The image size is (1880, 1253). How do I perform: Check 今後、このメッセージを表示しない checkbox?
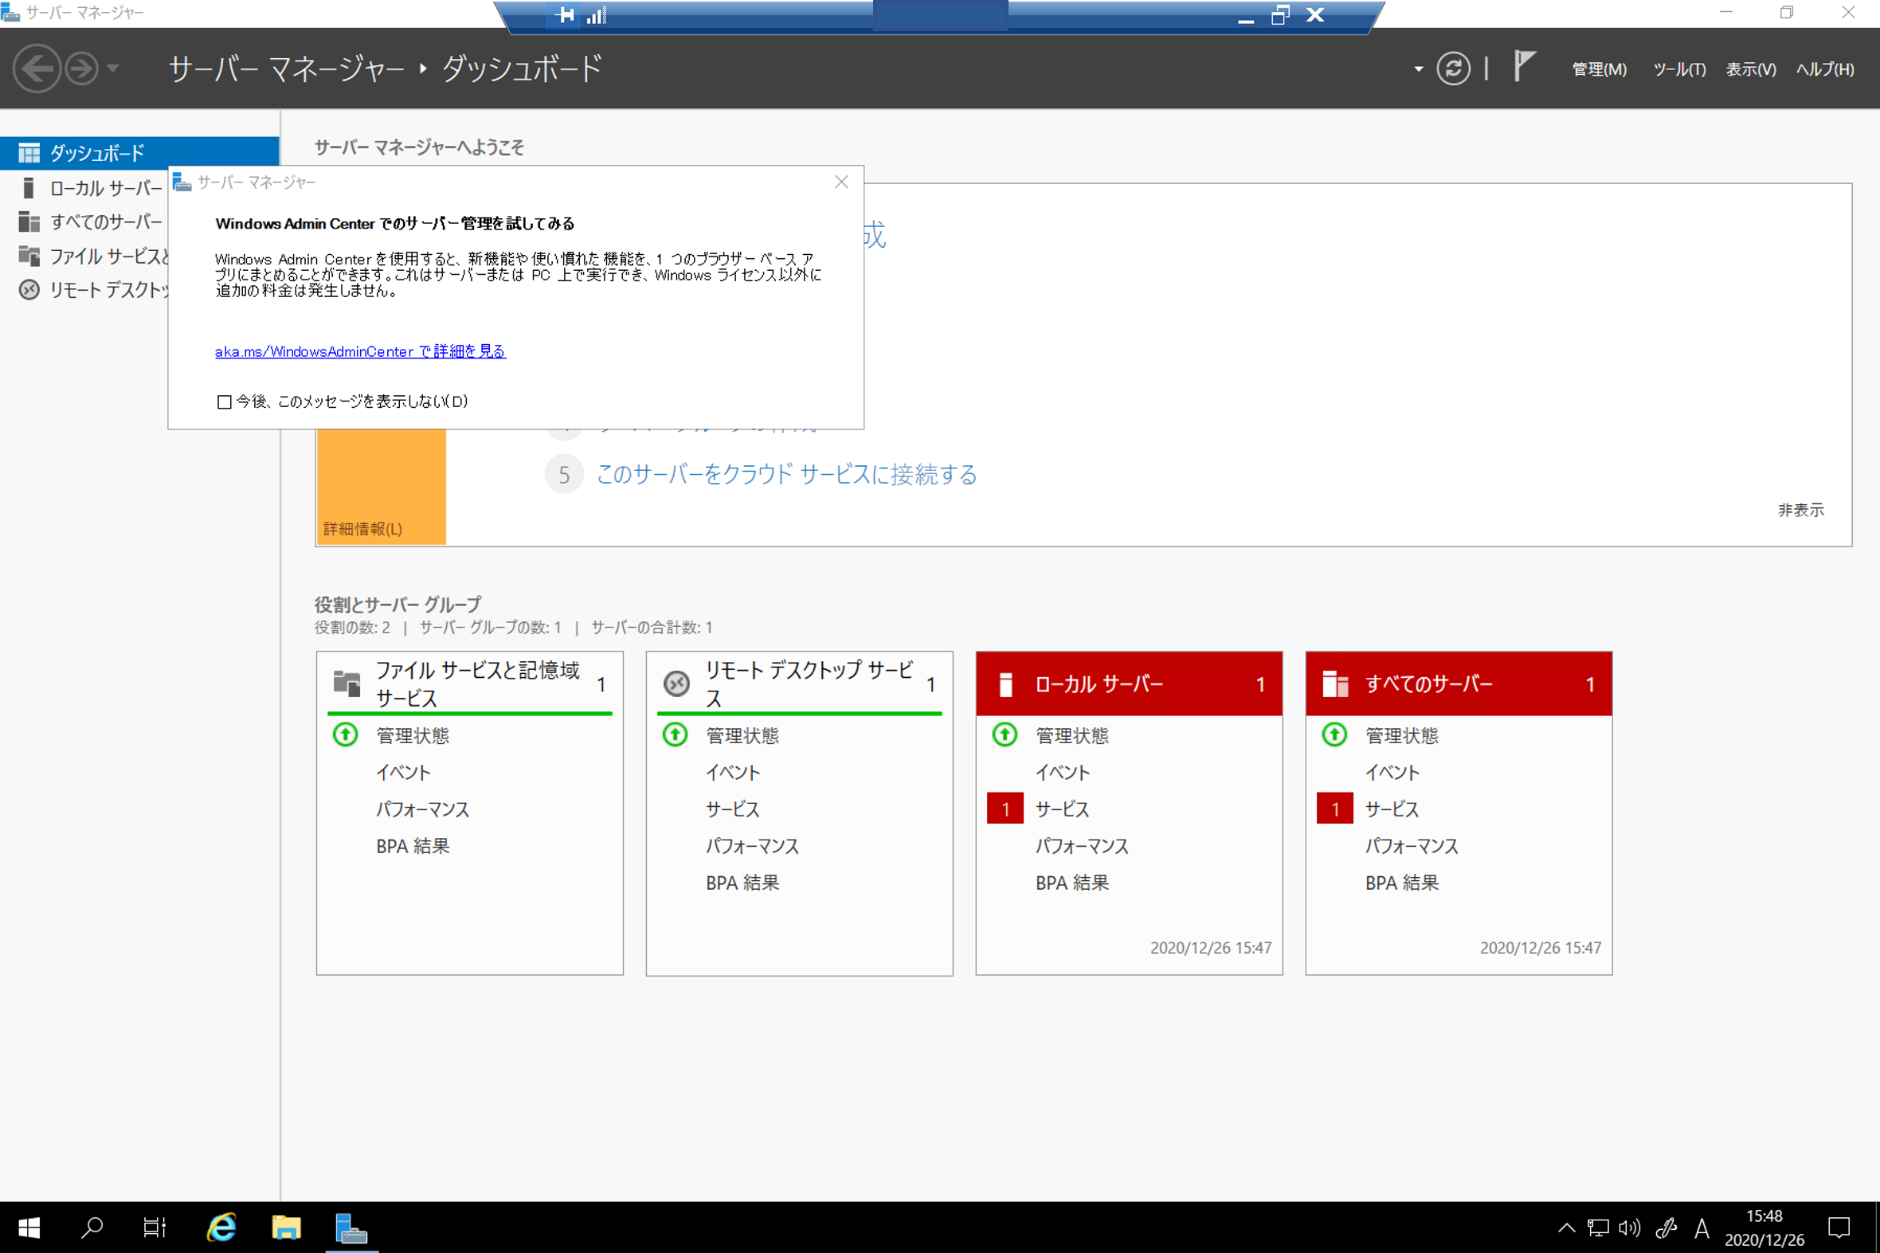225,401
